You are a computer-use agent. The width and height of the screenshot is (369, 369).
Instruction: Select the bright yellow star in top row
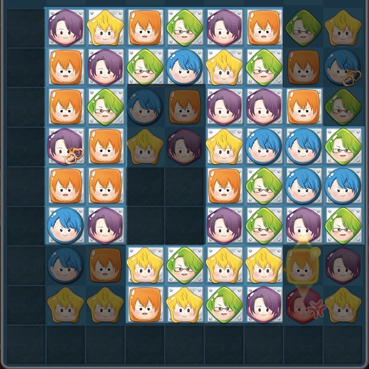[x=105, y=28]
